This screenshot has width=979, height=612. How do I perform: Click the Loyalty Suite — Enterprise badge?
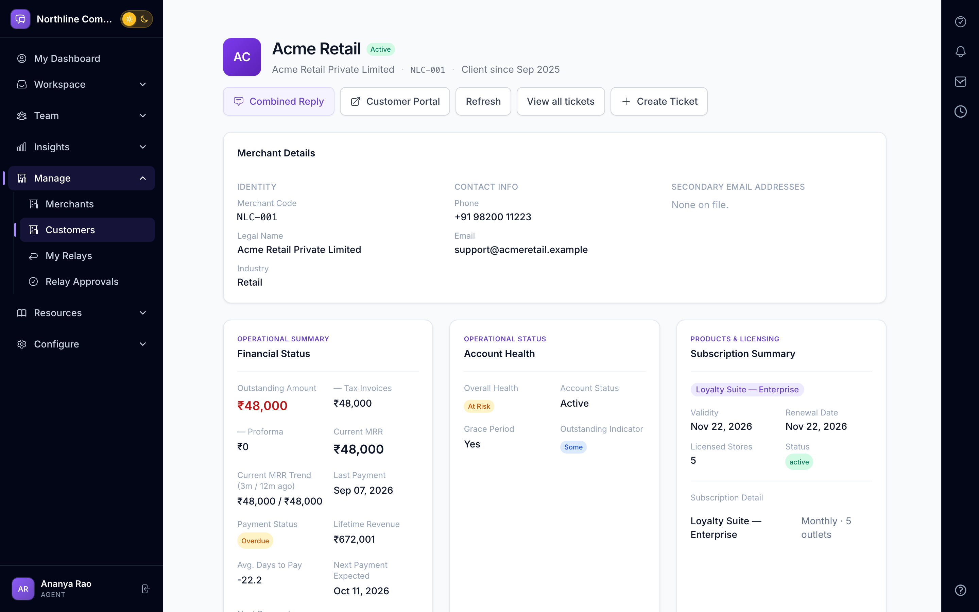[747, 389]
